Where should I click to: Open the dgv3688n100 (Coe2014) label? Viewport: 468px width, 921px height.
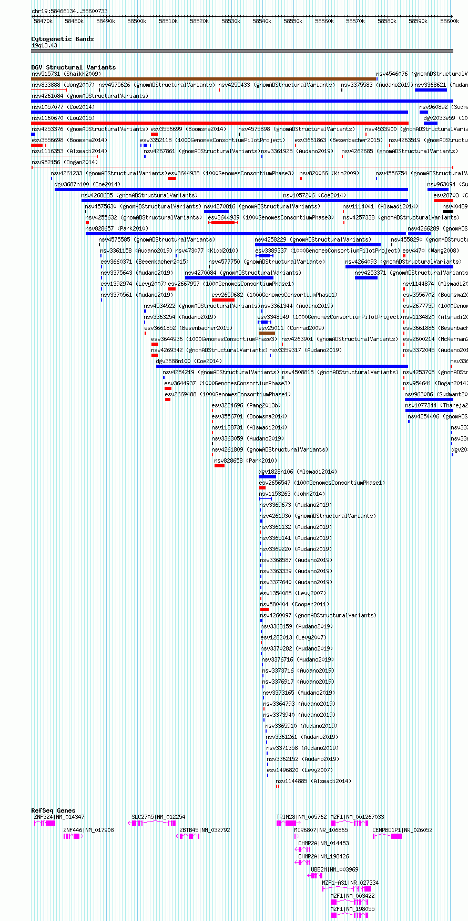tap(189, 361)
